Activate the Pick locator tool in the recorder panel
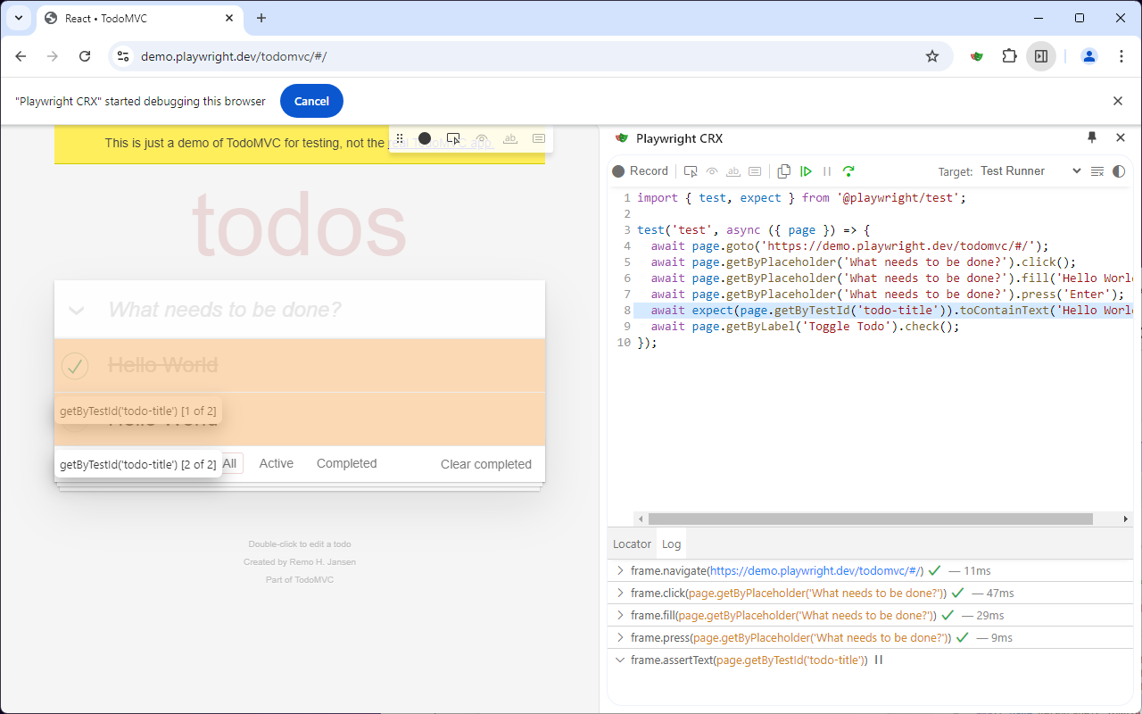 coord(691,171)
